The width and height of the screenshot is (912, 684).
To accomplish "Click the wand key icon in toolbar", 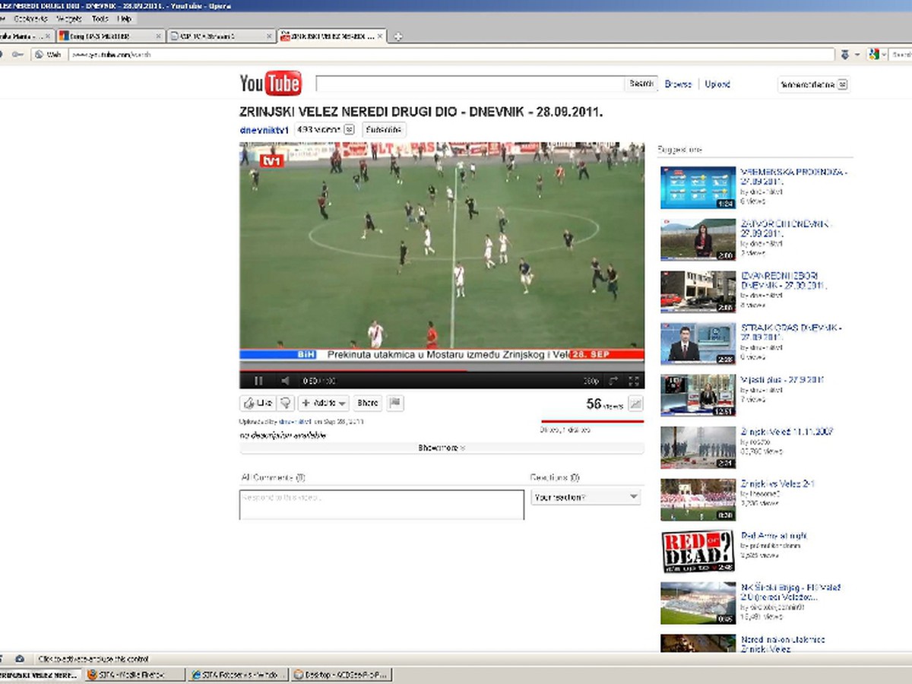I will (x=17, y=55).
